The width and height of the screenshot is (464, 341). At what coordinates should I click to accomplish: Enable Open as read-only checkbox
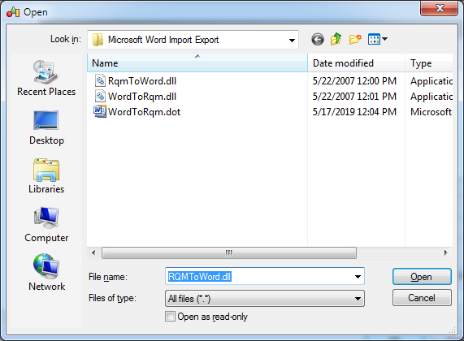pos(170,317)
